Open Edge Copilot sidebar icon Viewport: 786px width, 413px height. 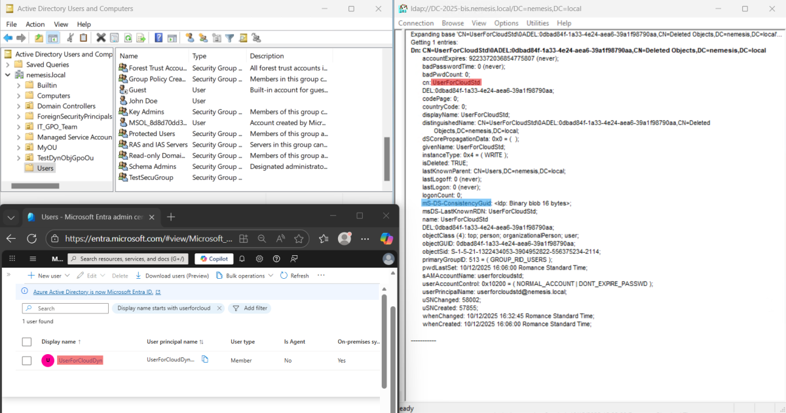[386, 239]
